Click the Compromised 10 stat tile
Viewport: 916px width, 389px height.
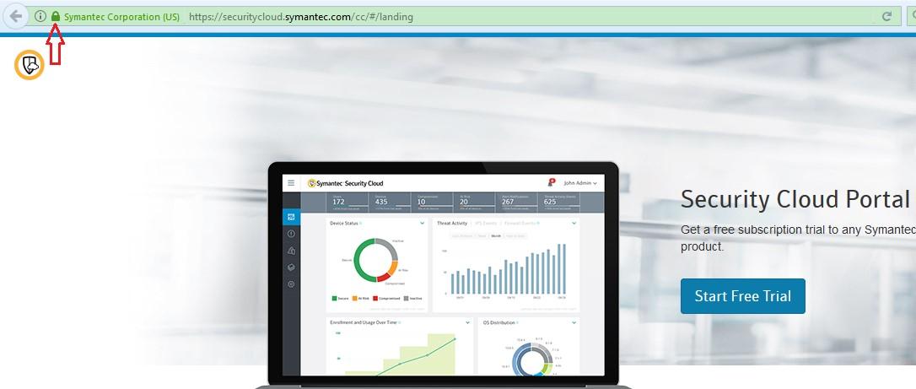click(433, 202)
